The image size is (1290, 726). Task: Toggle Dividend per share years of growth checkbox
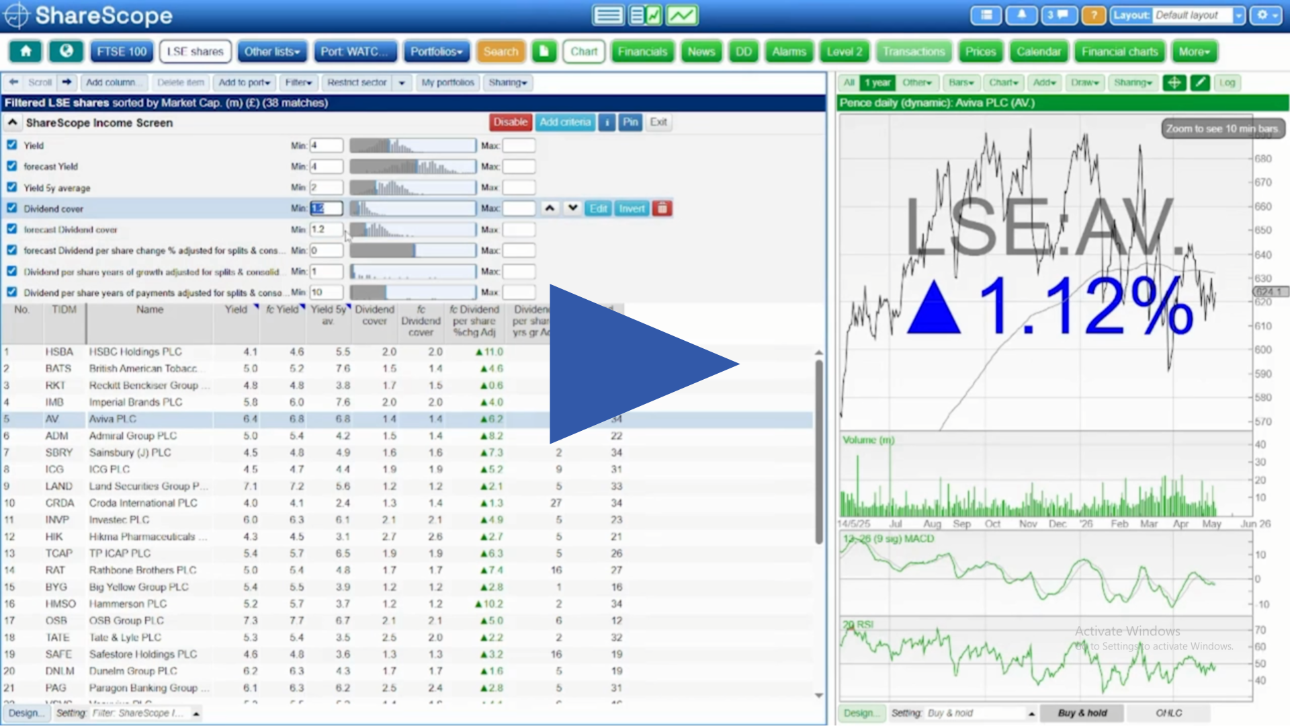(11, 272)
